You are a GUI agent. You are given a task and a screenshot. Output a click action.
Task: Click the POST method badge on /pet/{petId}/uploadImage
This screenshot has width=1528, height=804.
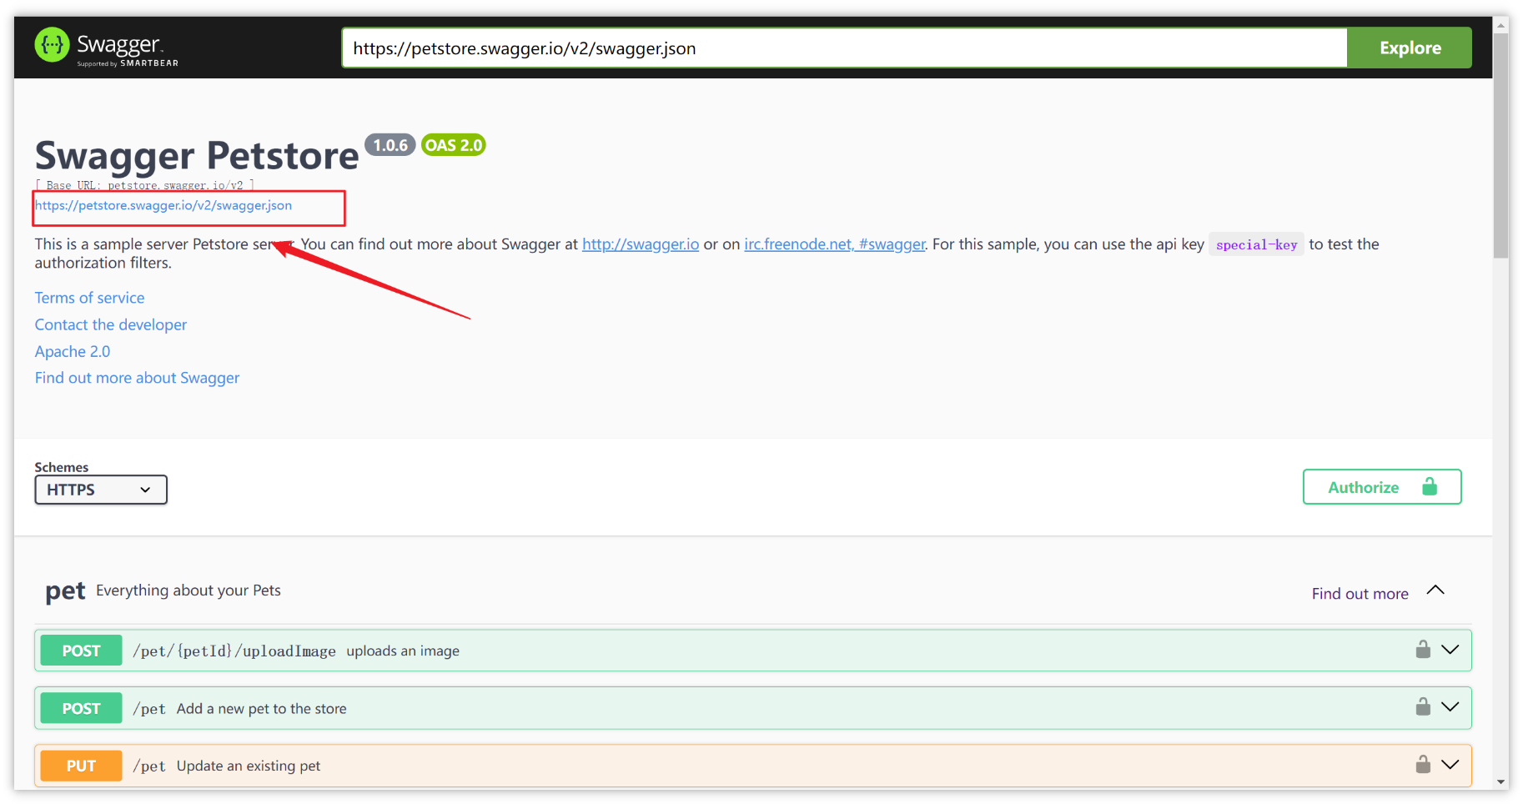(x=80, y=650)
